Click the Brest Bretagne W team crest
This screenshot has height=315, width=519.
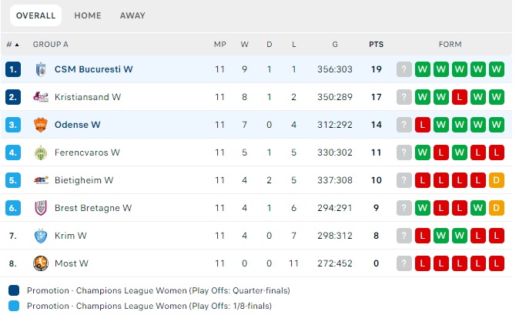point(41,208)
